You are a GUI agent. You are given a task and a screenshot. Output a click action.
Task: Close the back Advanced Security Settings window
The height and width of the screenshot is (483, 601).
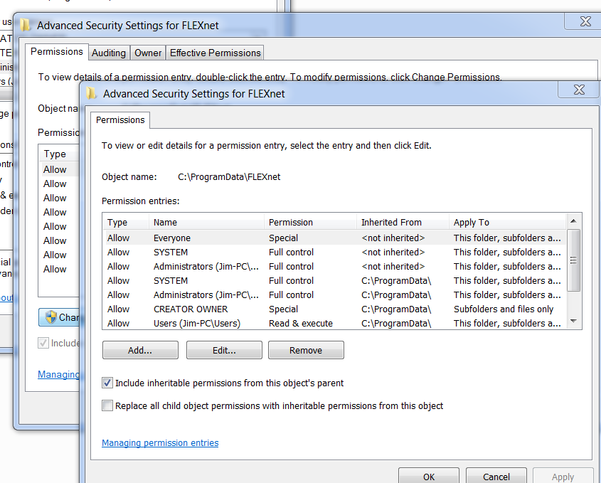click(x=585, y=21)
